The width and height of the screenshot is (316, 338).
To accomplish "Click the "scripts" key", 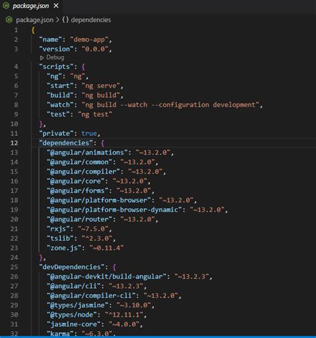I will 56,67.
